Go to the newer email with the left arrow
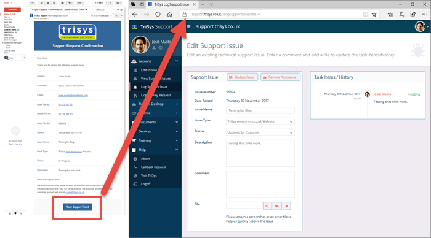Viewport: 431px width, 238px height. tap(107, 2)
